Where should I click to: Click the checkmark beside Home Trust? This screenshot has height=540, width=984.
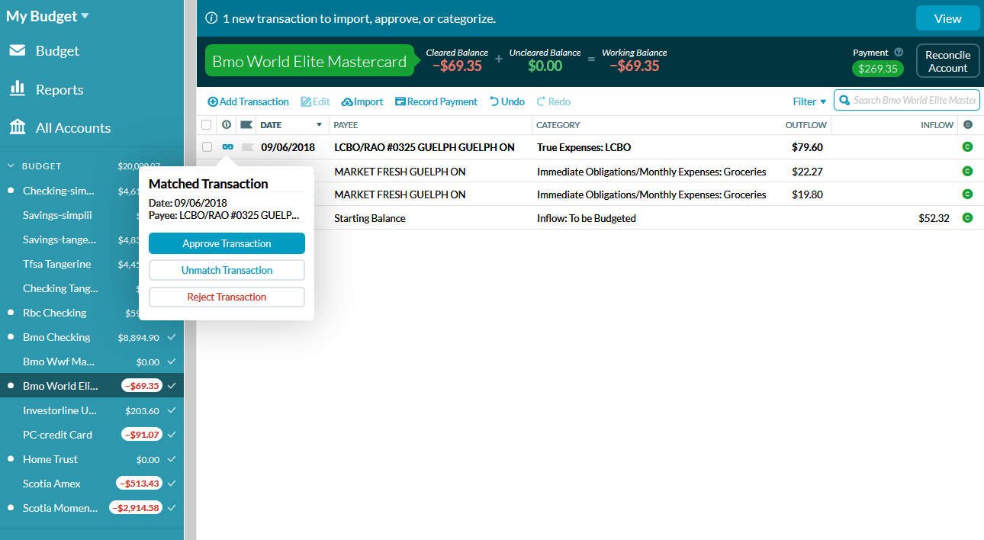172,459
